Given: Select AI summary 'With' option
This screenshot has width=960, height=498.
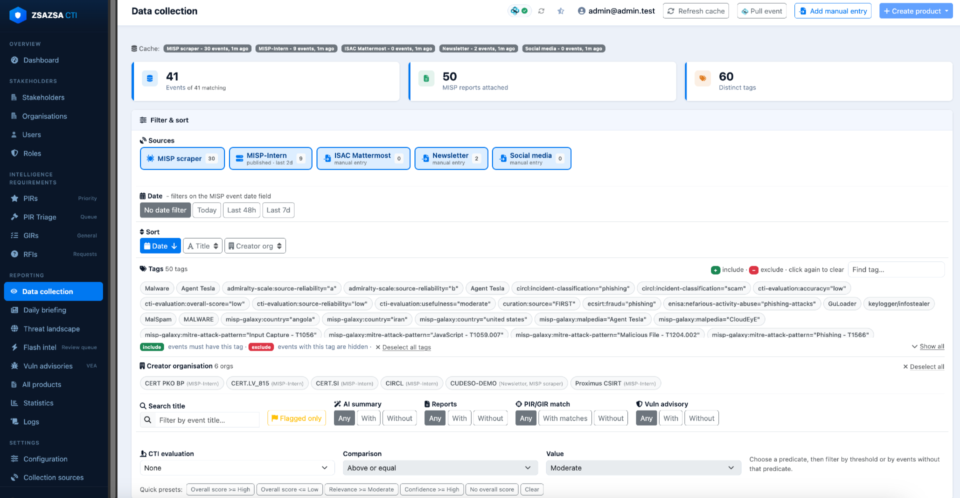Looking at the screenshot, I should coord(368,418).
